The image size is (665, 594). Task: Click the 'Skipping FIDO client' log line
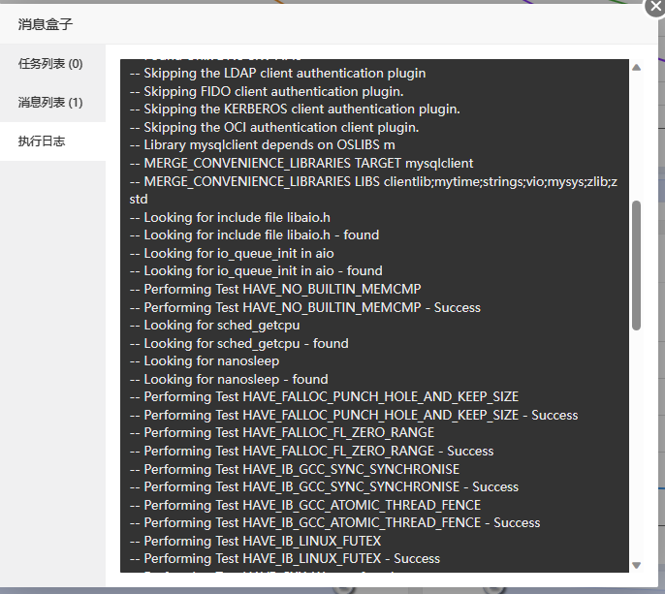point(267,92)
